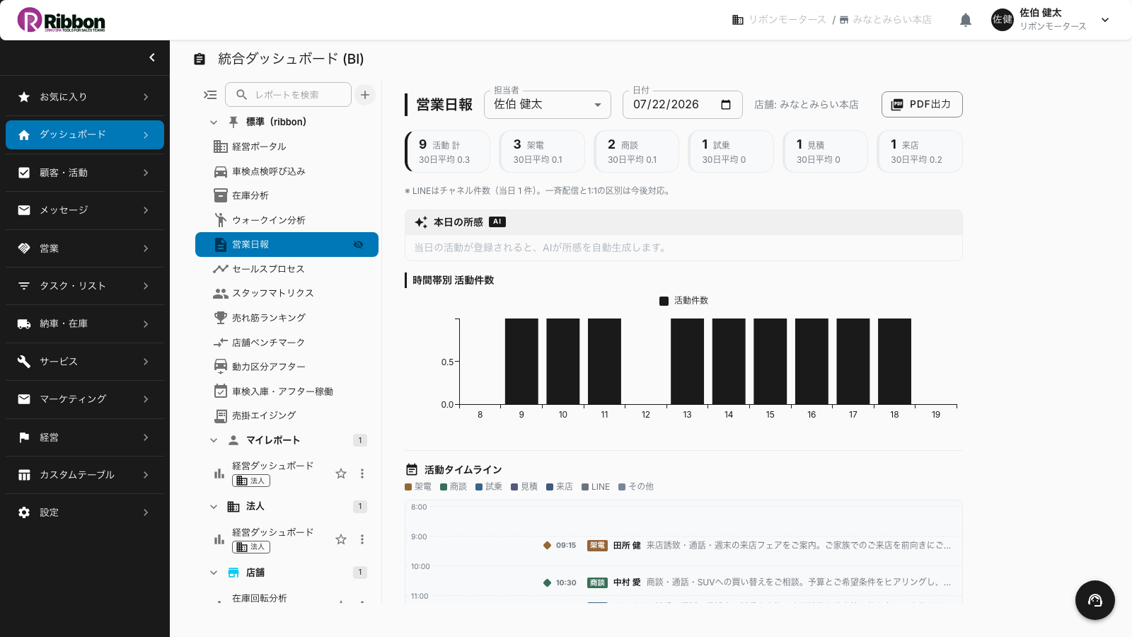The width and height of the screenshot is (1132, 637).
Task: Collapse the left sidebar with the chevron
Action: tap(151, 57)
